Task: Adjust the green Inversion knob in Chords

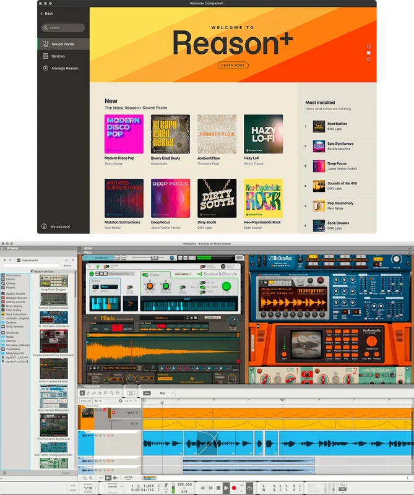Action: click(166, 286)
